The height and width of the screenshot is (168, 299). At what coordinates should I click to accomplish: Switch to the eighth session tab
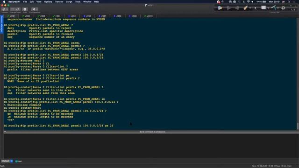[x=118, y=16]
